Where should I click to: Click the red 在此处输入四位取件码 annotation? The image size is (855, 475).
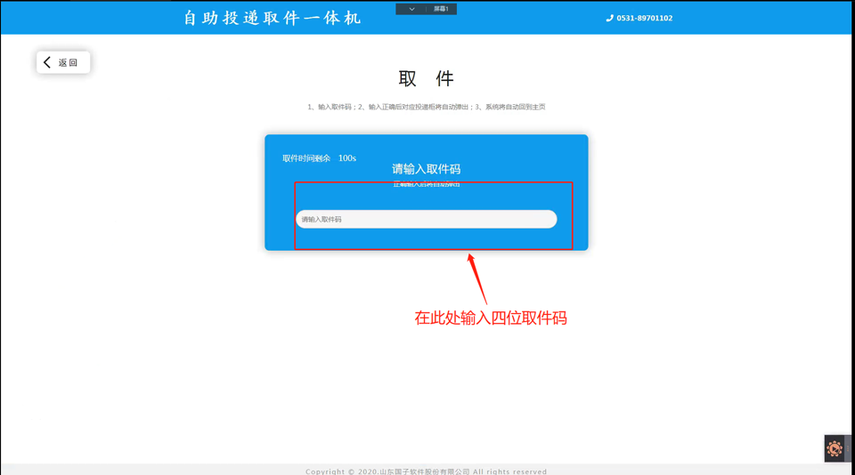tap(490, 318)
